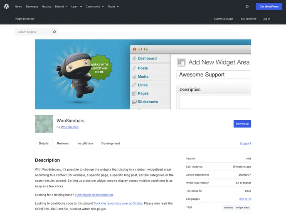The width and height of the screenshot is (286, 213).
Task: Click the Description heading
Action: [x=47, y=160]
